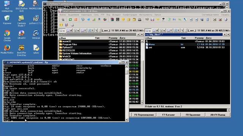Open left panel favorites asterisk button
Viewport: 243px width, 136px height.
pos(138,34)
